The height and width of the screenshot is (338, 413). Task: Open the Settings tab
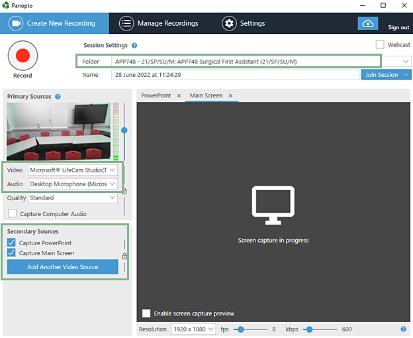coord(244,23)
